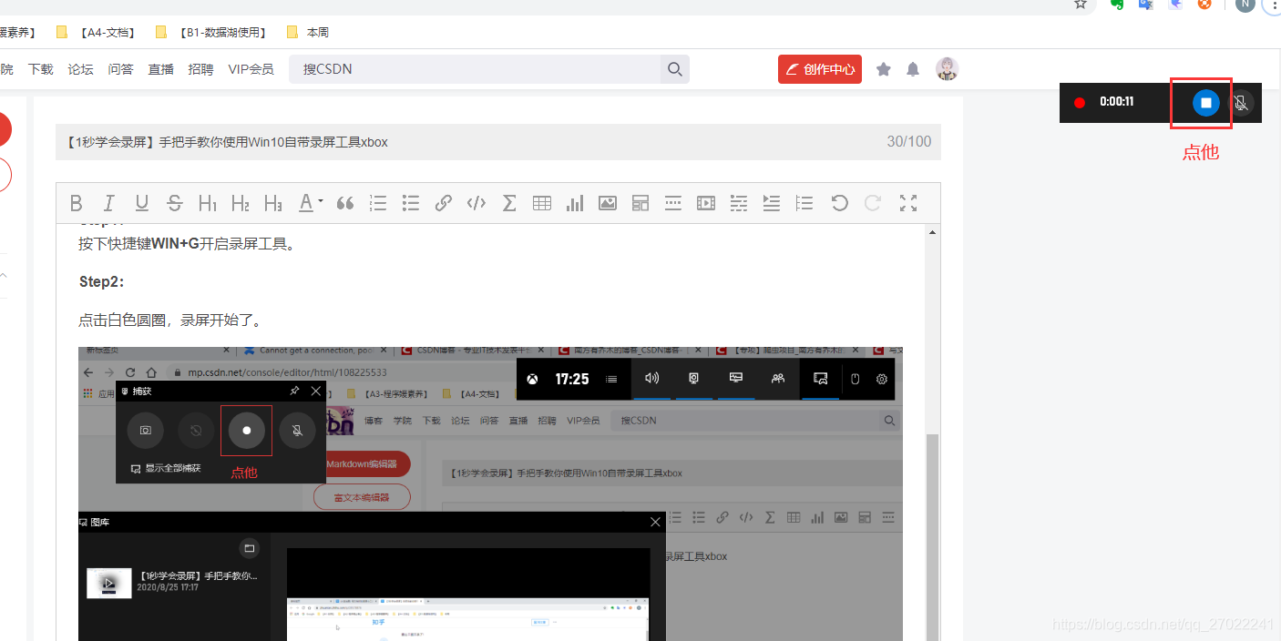Image resolution: width=1281 pixels, height=641 pixels.
Task: Click text 点击白色圆圈，录屏开始了。
Action: [x=171, y=320]
